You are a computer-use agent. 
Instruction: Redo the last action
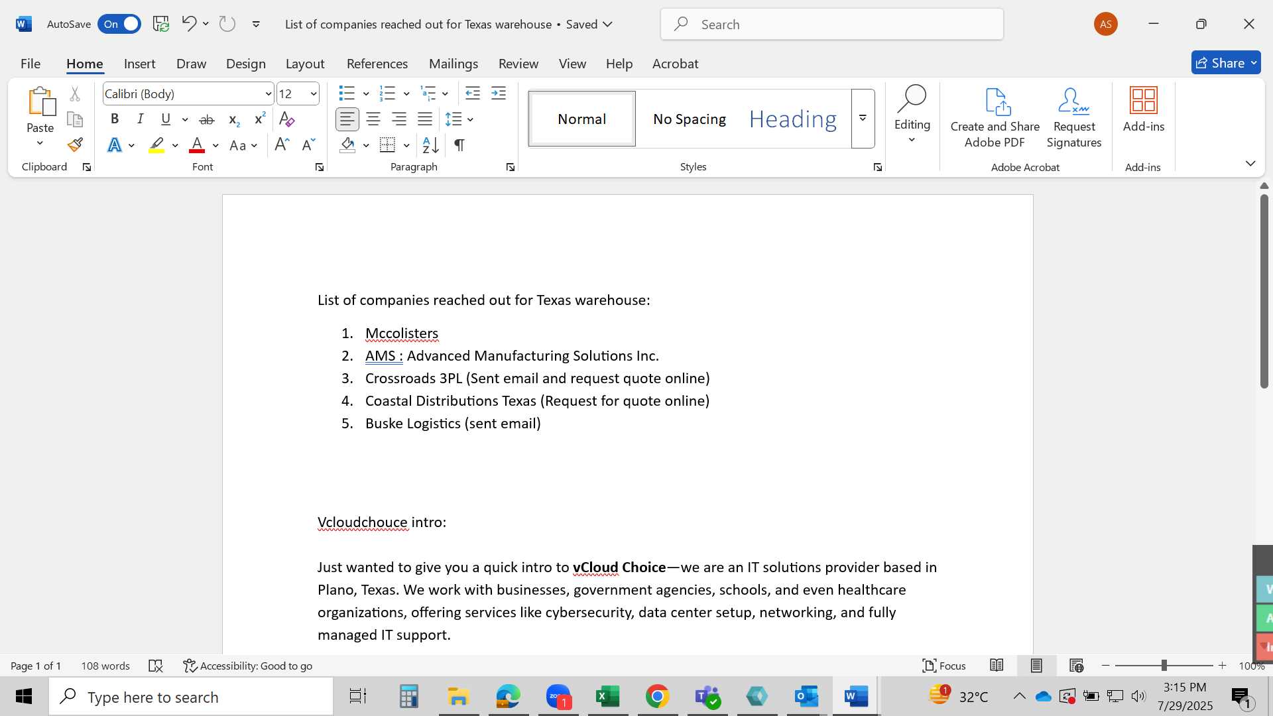click(227, 24)
